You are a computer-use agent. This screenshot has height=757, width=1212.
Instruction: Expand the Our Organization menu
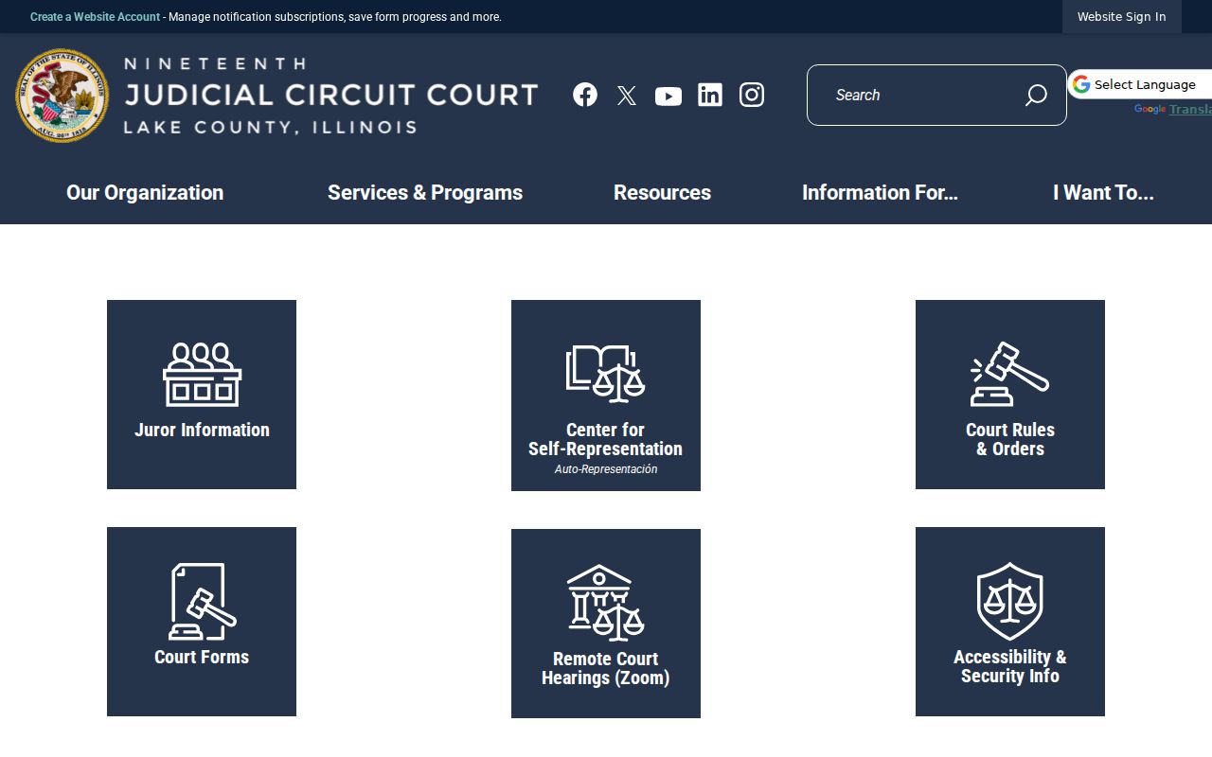pos(145,192)
